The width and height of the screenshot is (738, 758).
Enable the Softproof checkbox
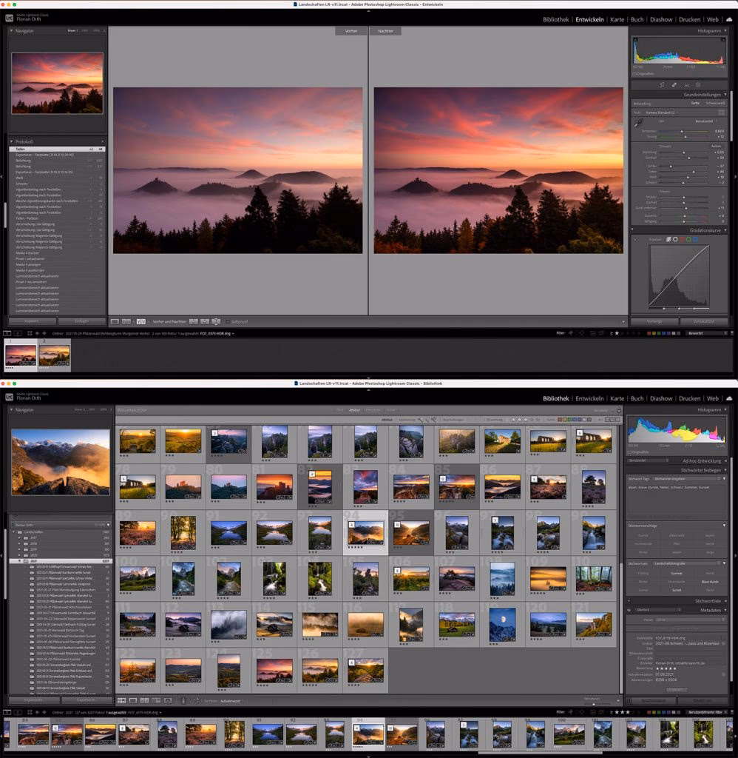(x=228, y=321)
